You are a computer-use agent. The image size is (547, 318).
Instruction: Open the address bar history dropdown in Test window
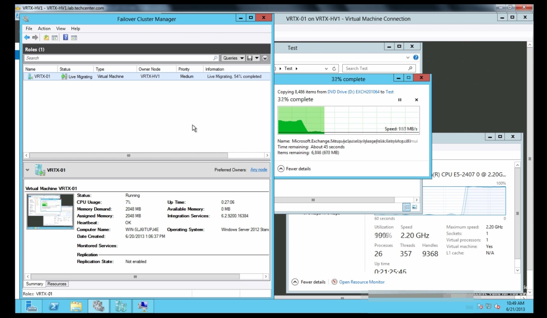[x=326, y=69]
